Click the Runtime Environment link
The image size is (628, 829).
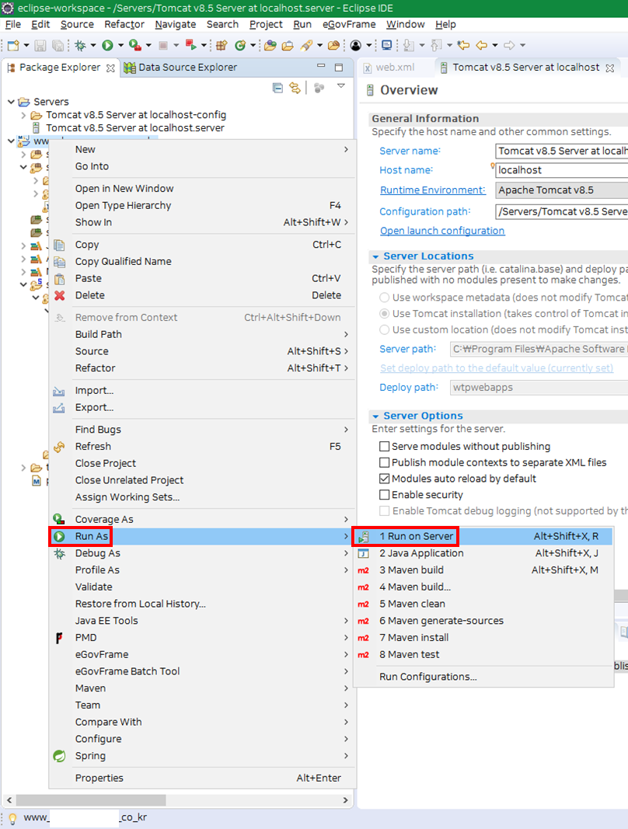432,190
